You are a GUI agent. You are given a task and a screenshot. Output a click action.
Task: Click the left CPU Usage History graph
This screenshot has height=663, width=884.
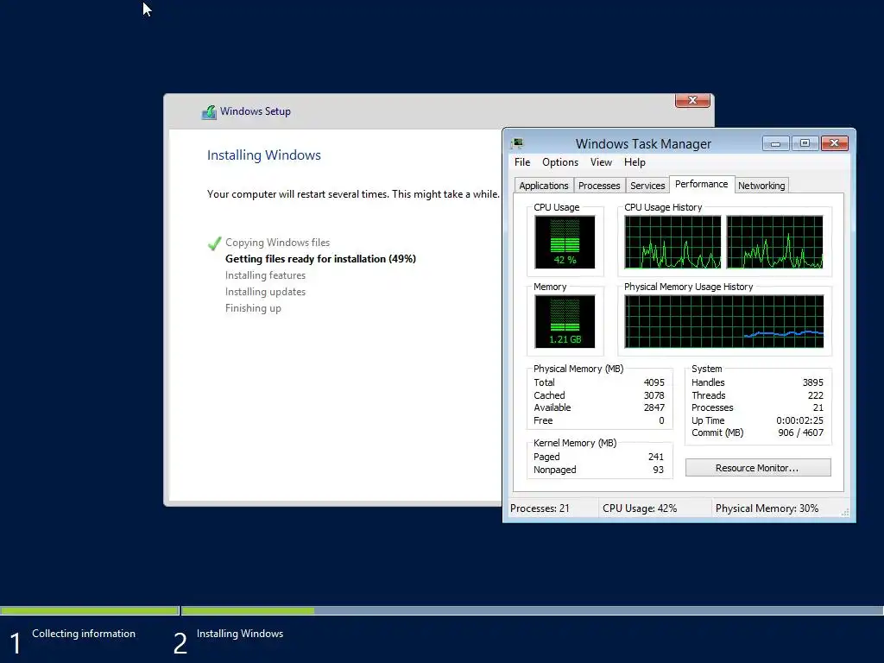672,242
